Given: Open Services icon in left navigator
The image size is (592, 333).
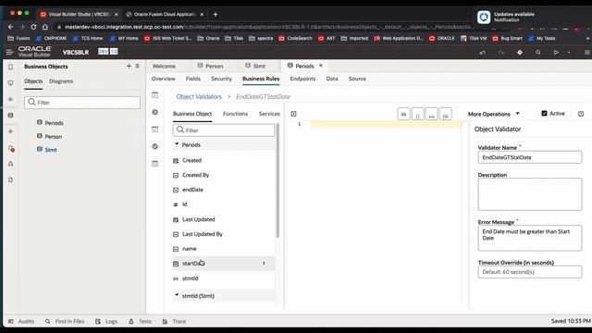Looking at the screenshot, I should (x=10, y=99).
